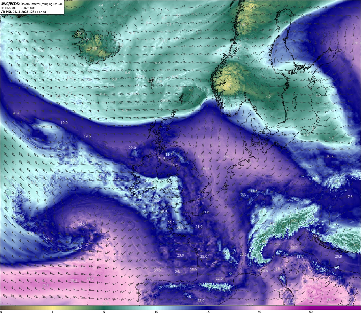The image size is (361, 314).
Task: Click the 17.3 value label
Action: click(x=349, y=197)
